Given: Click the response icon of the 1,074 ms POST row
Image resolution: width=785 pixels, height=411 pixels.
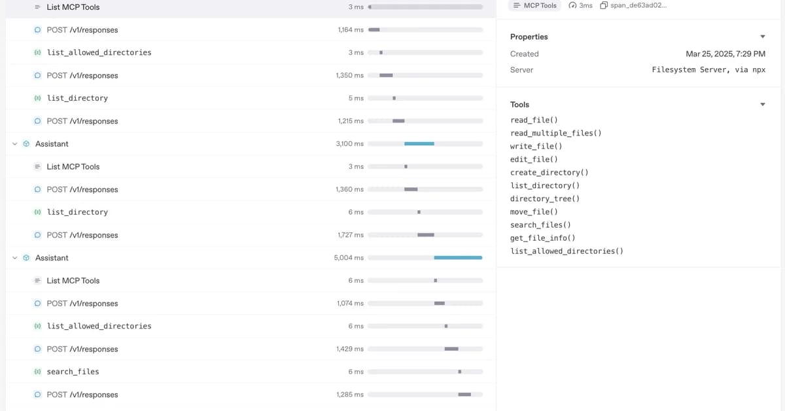Looking at the screenshot, I should (38, 304).
